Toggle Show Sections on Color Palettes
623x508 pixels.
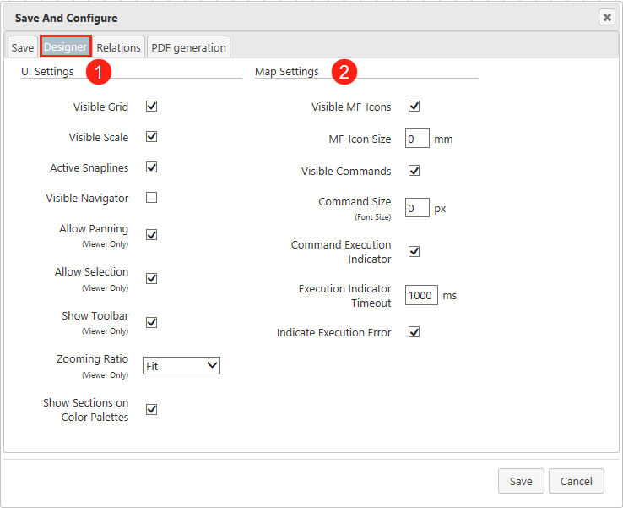coord(152,410)
